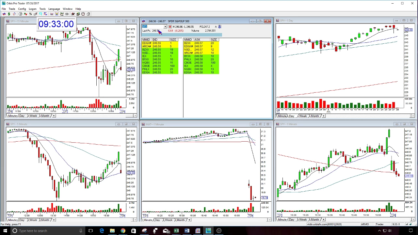The image size is (418, 235).
Task: Open File Explorer from the taskbar
Action: [112, 231]
